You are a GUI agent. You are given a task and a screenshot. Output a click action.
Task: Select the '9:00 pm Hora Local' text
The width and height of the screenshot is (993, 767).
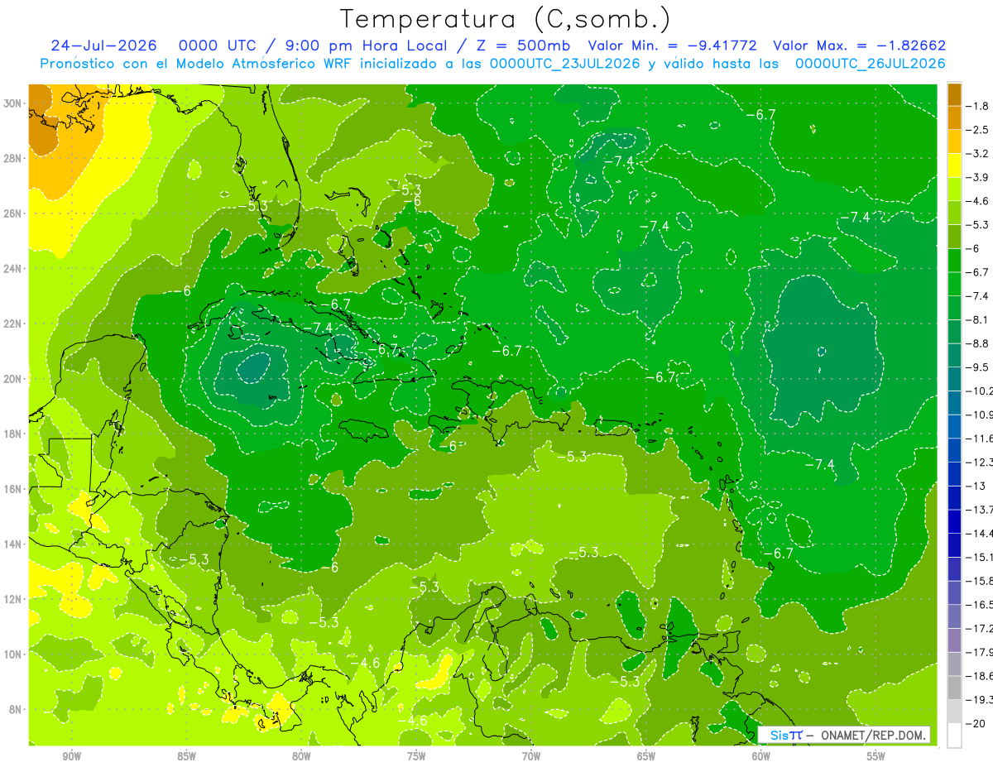point(360,46)
